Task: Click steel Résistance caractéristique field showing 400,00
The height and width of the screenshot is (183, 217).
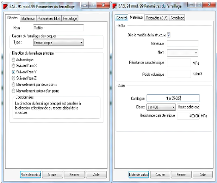Action: (188, 116)
